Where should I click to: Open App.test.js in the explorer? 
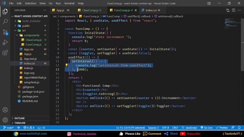[30, 59]
